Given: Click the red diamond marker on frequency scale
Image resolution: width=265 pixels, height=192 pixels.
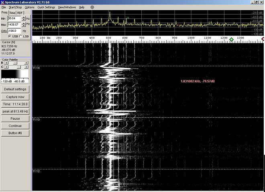Looking at the screenshot, I should click(263, 39).
